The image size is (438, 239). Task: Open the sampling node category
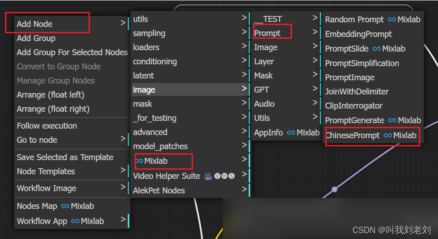[190, 33]
